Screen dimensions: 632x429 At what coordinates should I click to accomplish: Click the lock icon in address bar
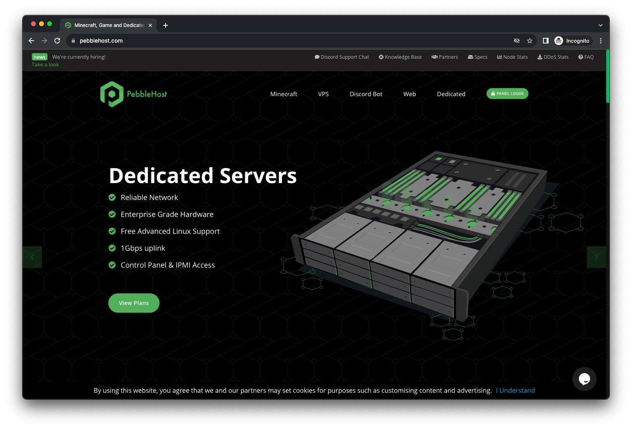coord(73,41)
